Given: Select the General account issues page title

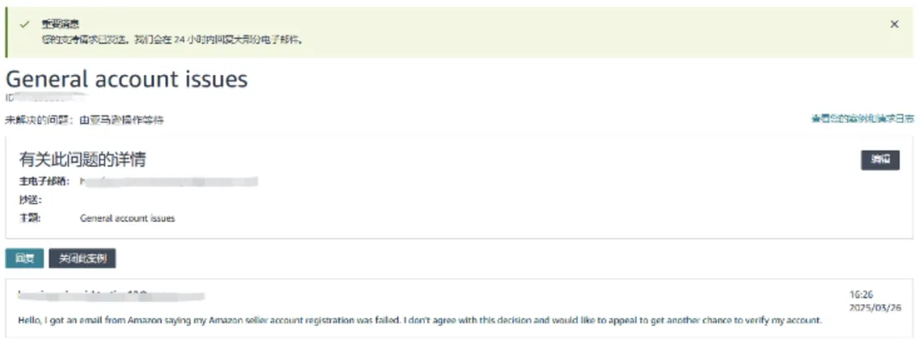Looking at the screenshot, I should coord(127,79).
